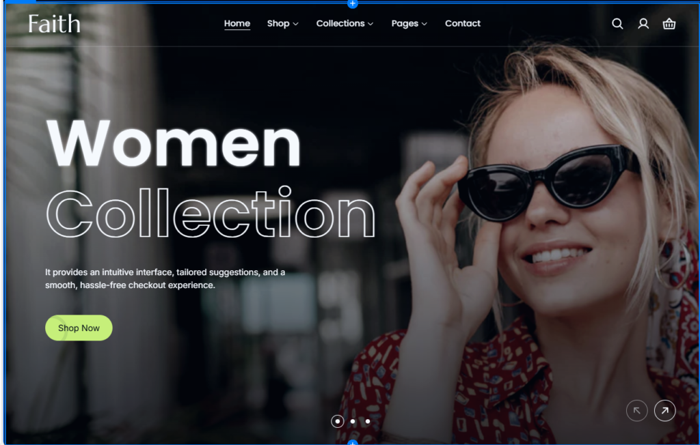Open the search icon in header
This screenshot has width=700, height=445.
tap(617, 24)
